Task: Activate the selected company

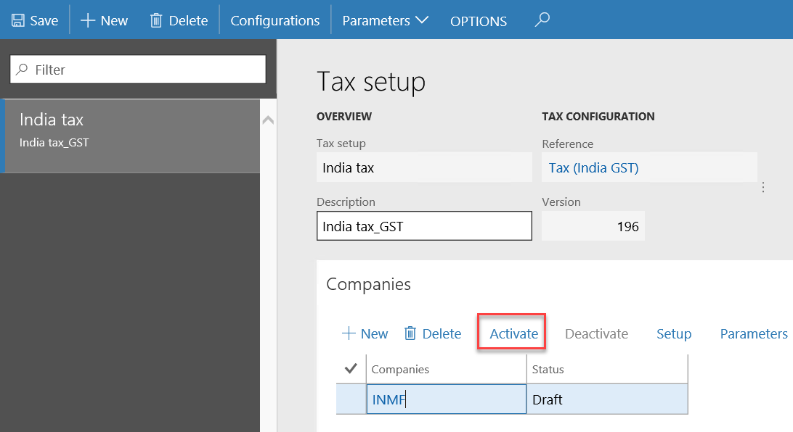Action: click(514, 333)
